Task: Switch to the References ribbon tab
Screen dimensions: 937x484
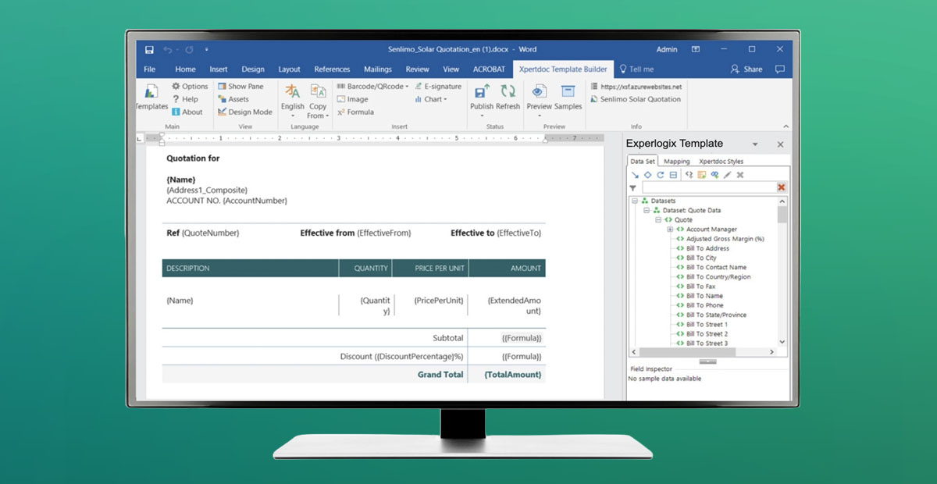Action: pyautogui.click(x=332, y=69)
